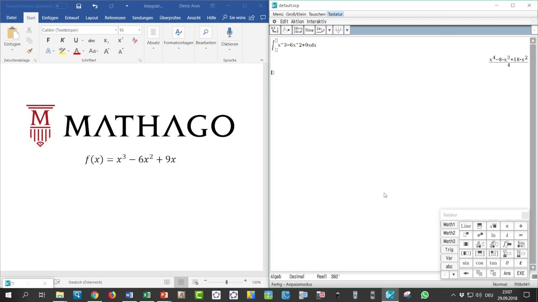Insert the infinity symbol from keyboard
Screen dimensions: 538x302
click(521, 235)
